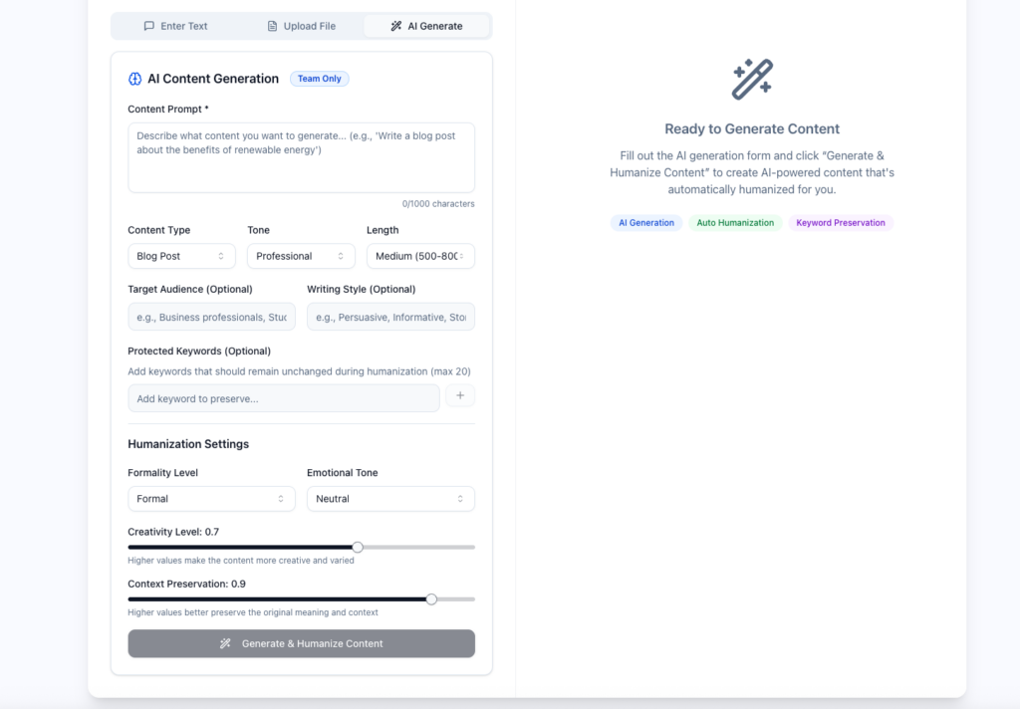Click the wand icon in Generate button
The height and width of the screenshot is (709, 1020).
pyautogui.click(x=226, y=644)
